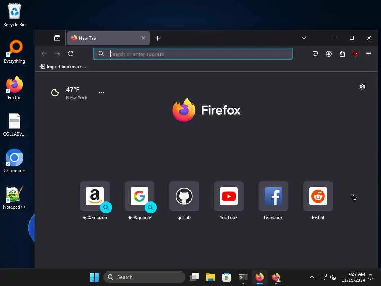This screenshot has width=381, height=286.
Task: Select Recycle Bin desktop icon
Action: (x=15, y=15)
